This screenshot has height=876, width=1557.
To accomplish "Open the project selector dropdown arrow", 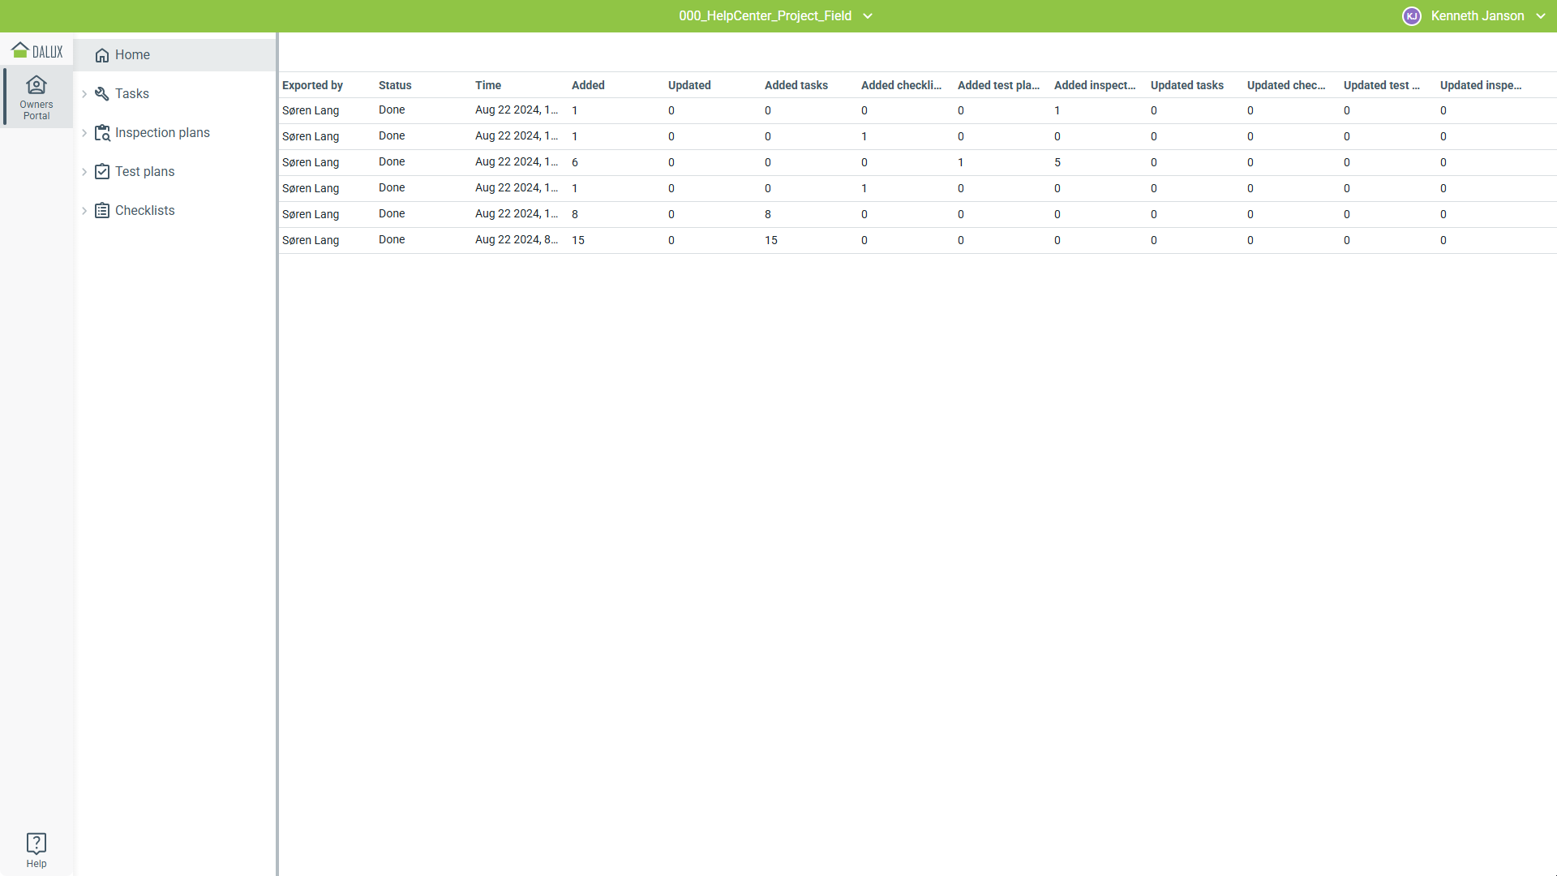I will [x=868, y=16].
